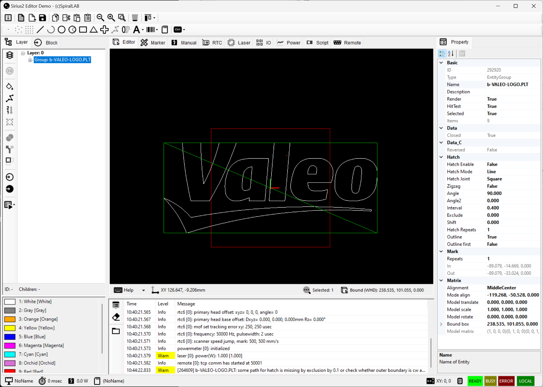Click the Hatch Enable value field
The height and width of the screenshot is (387, 543).
pyautogui.click(x=513, y=164)
